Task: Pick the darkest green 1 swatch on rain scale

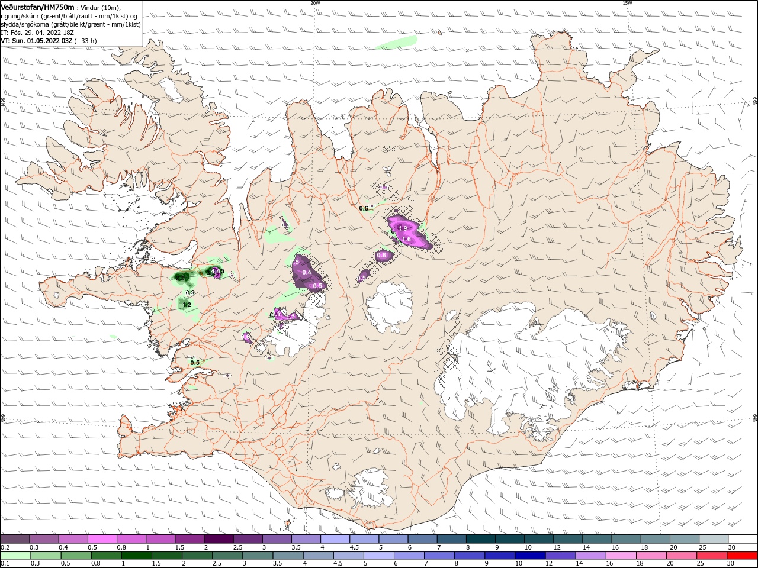Action: (136, 556)
